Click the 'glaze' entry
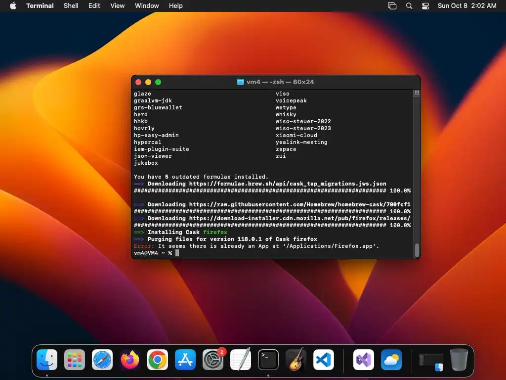Viewport: 506px width, 380px height. click(x=142, y=94)
